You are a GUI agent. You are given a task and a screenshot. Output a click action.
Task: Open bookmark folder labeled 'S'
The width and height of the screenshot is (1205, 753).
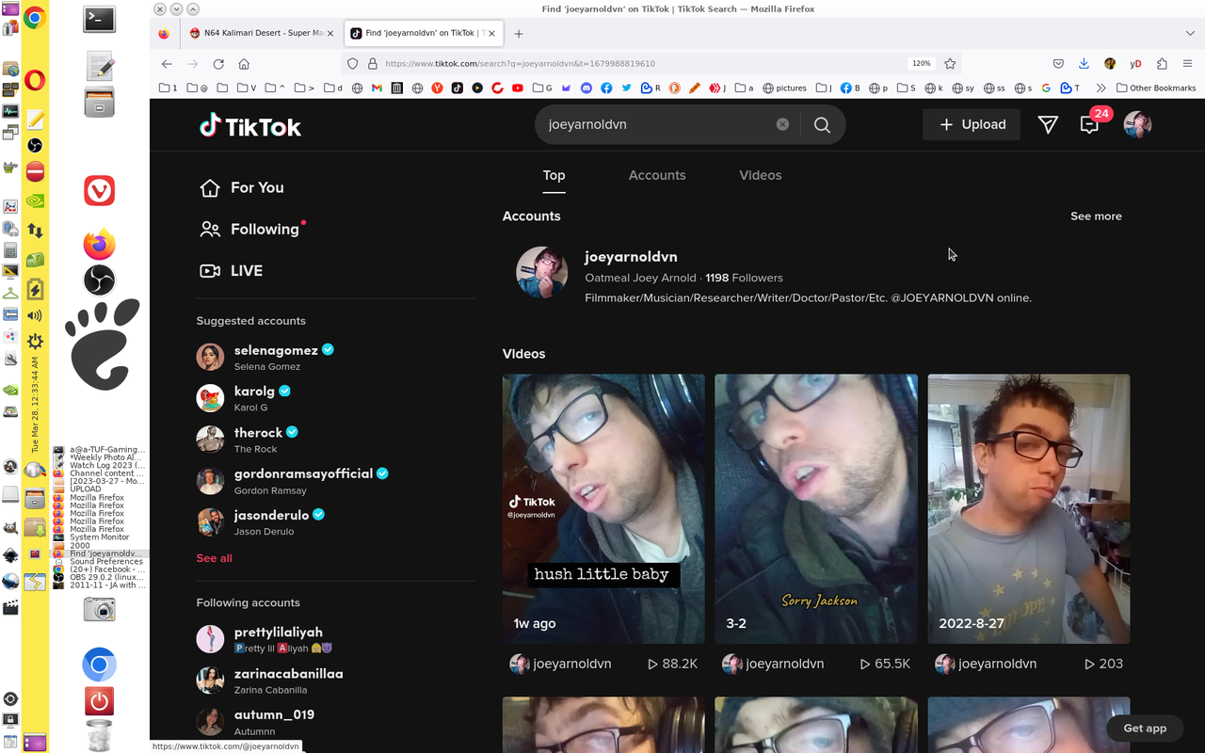coord(907,88)
